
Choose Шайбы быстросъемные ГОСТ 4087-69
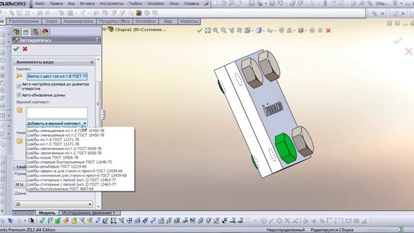60,189
